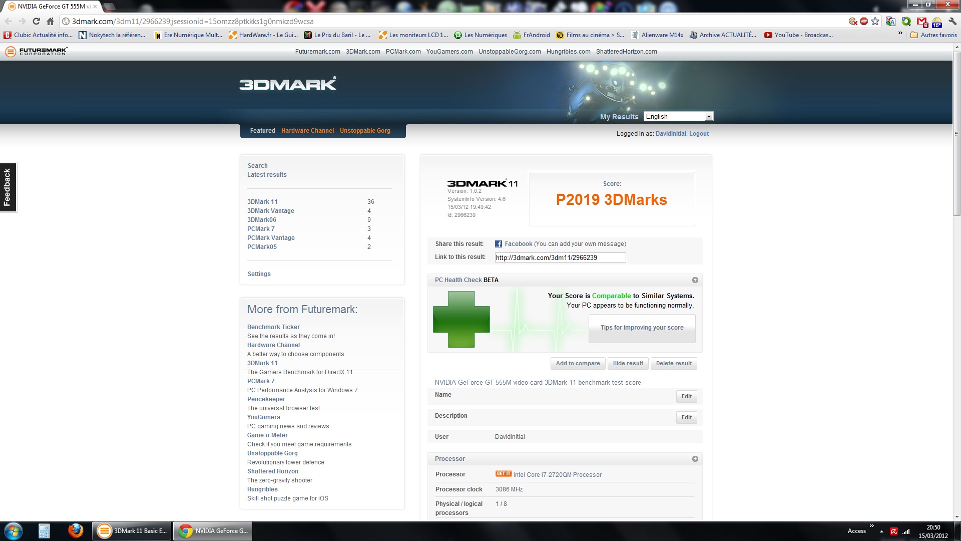
Task: Open the Adblock Plus ABP icon
Action: pos(864,21)
